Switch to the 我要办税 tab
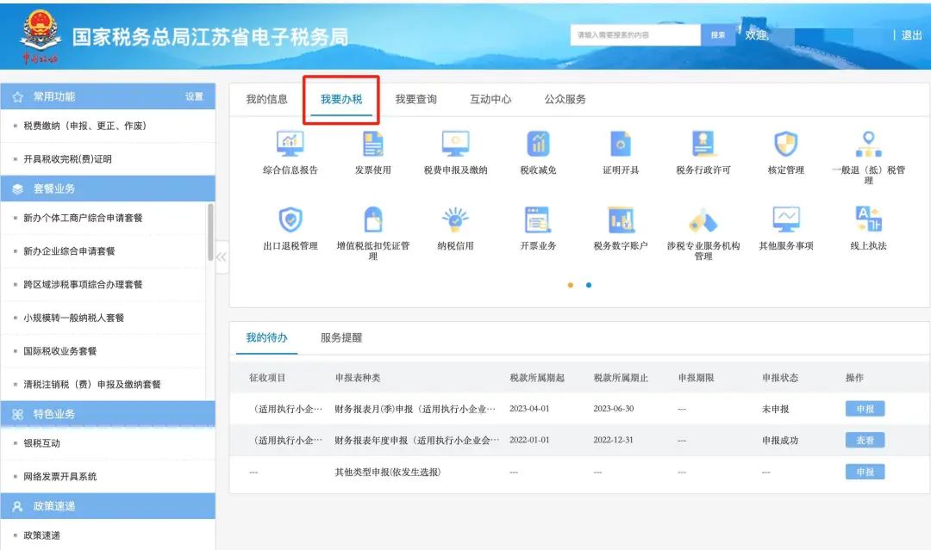The image size is (931, 550). click(341, 100)
